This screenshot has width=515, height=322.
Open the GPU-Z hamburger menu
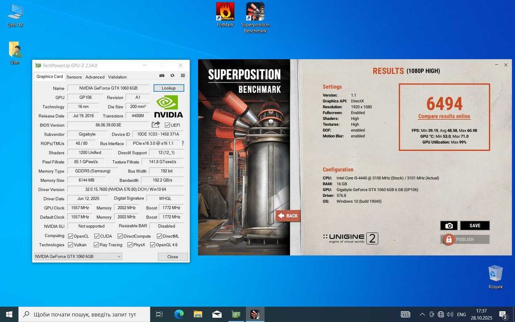coord(183,76)
